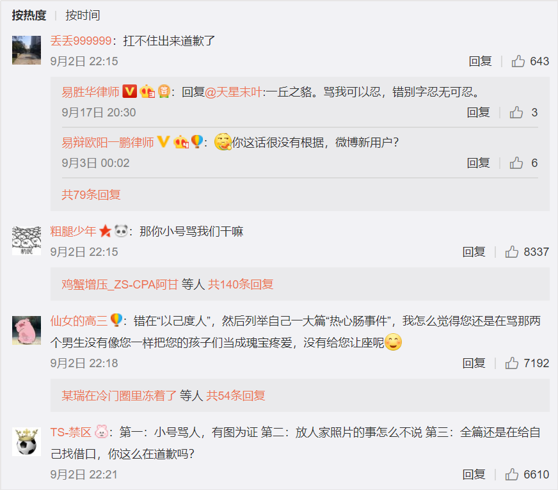Expand the 140 replies thread

coord(241,284)
